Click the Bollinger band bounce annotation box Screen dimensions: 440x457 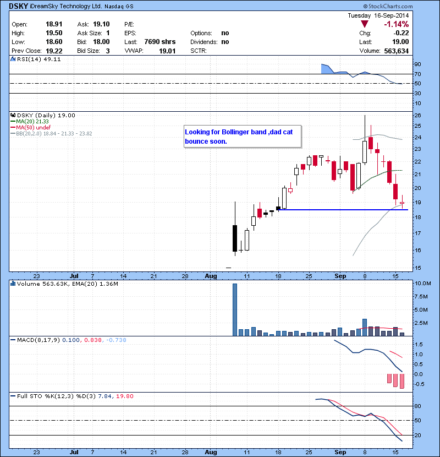243,137
